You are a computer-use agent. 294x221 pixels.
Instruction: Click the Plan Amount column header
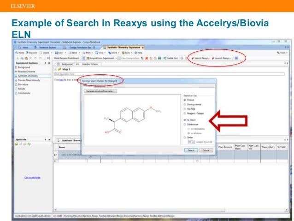pos(225,147)
